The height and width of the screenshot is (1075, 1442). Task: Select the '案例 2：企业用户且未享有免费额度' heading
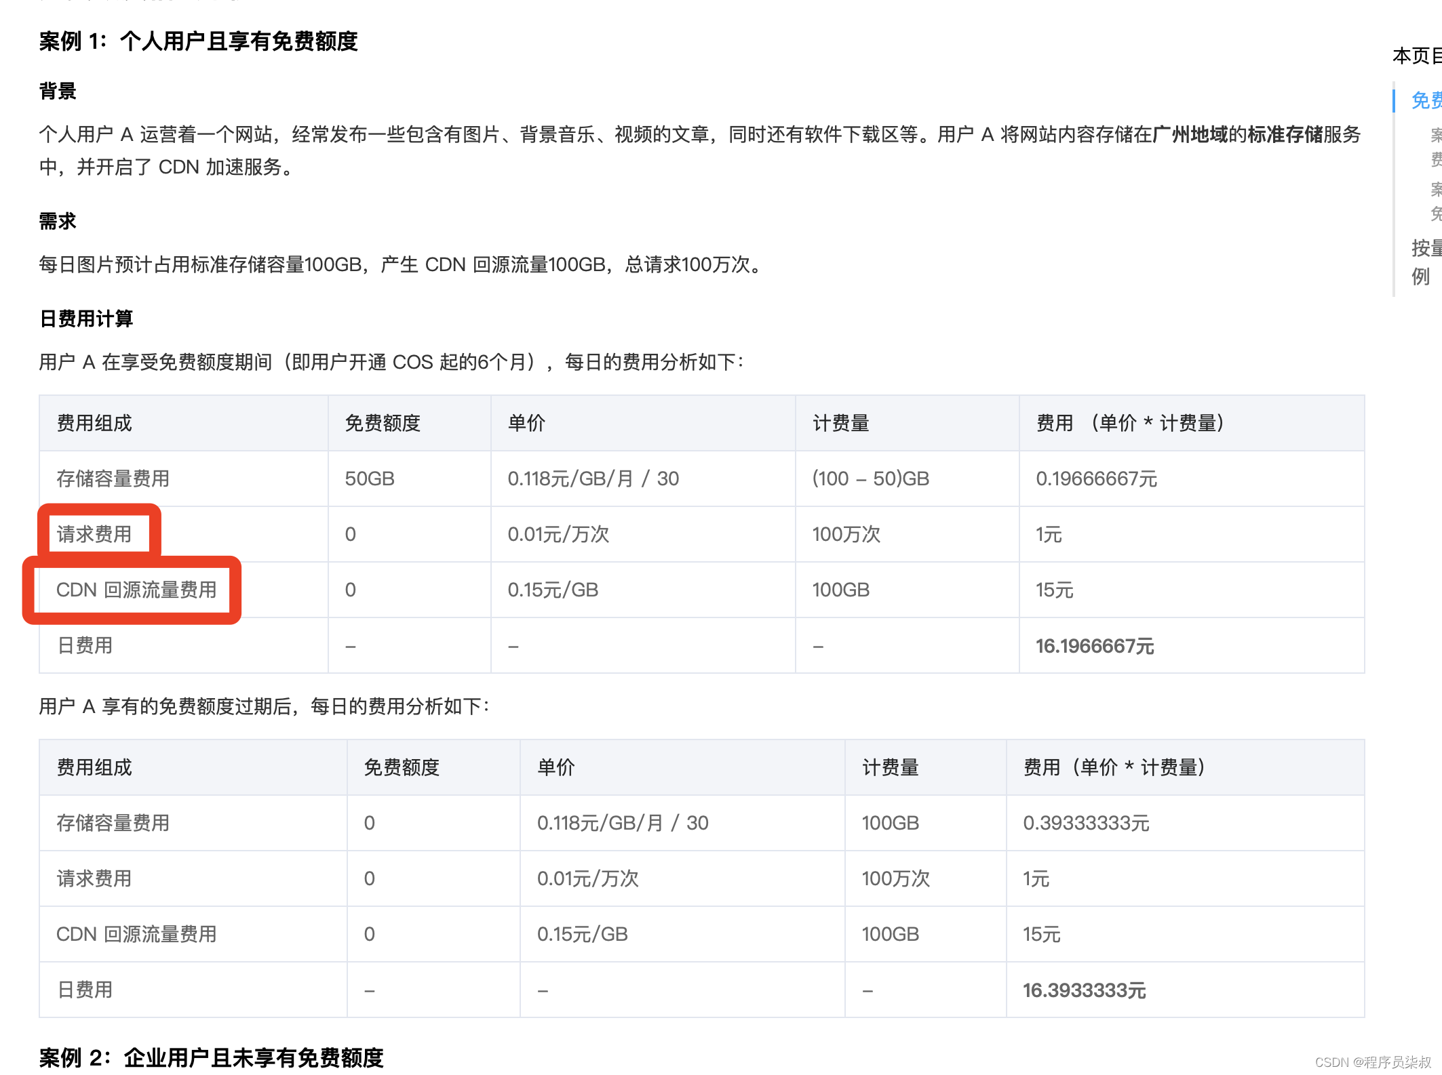pos(211,1057)
